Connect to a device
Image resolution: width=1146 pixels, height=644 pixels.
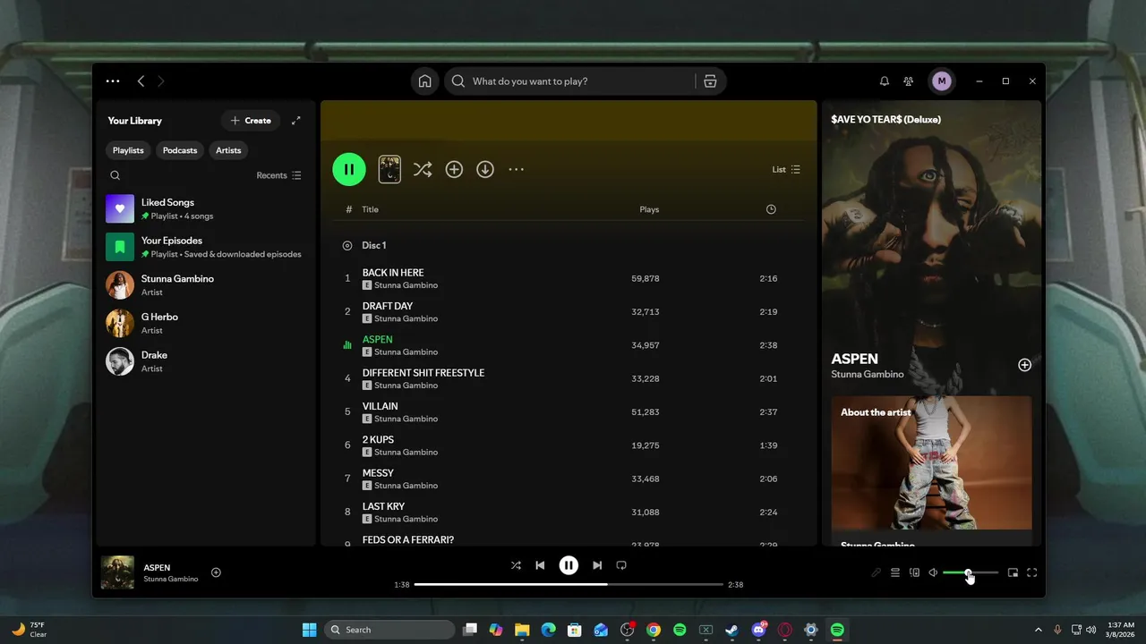(x=914, y=572)
